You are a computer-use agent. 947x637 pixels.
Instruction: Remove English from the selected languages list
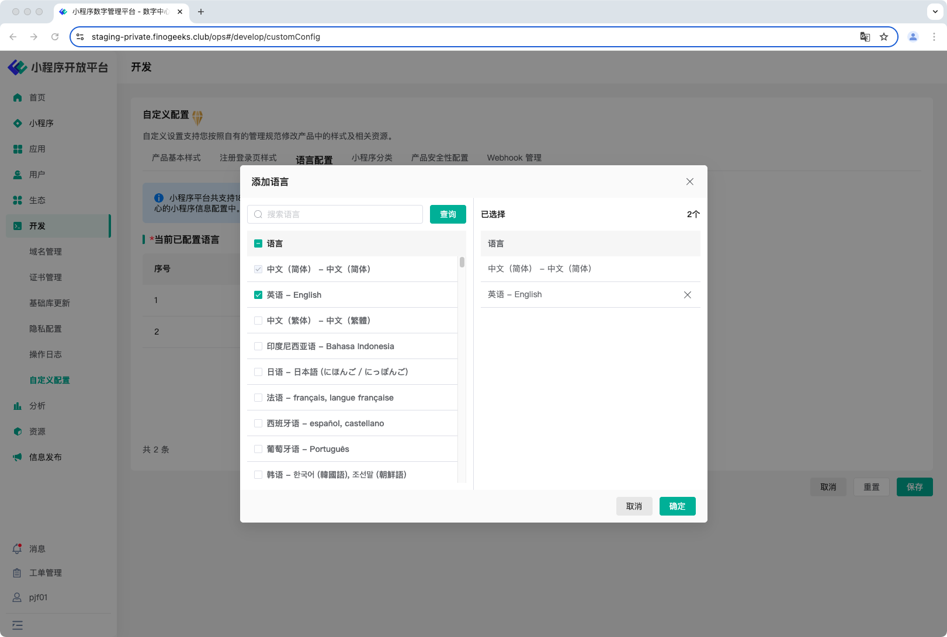[687, 295]
